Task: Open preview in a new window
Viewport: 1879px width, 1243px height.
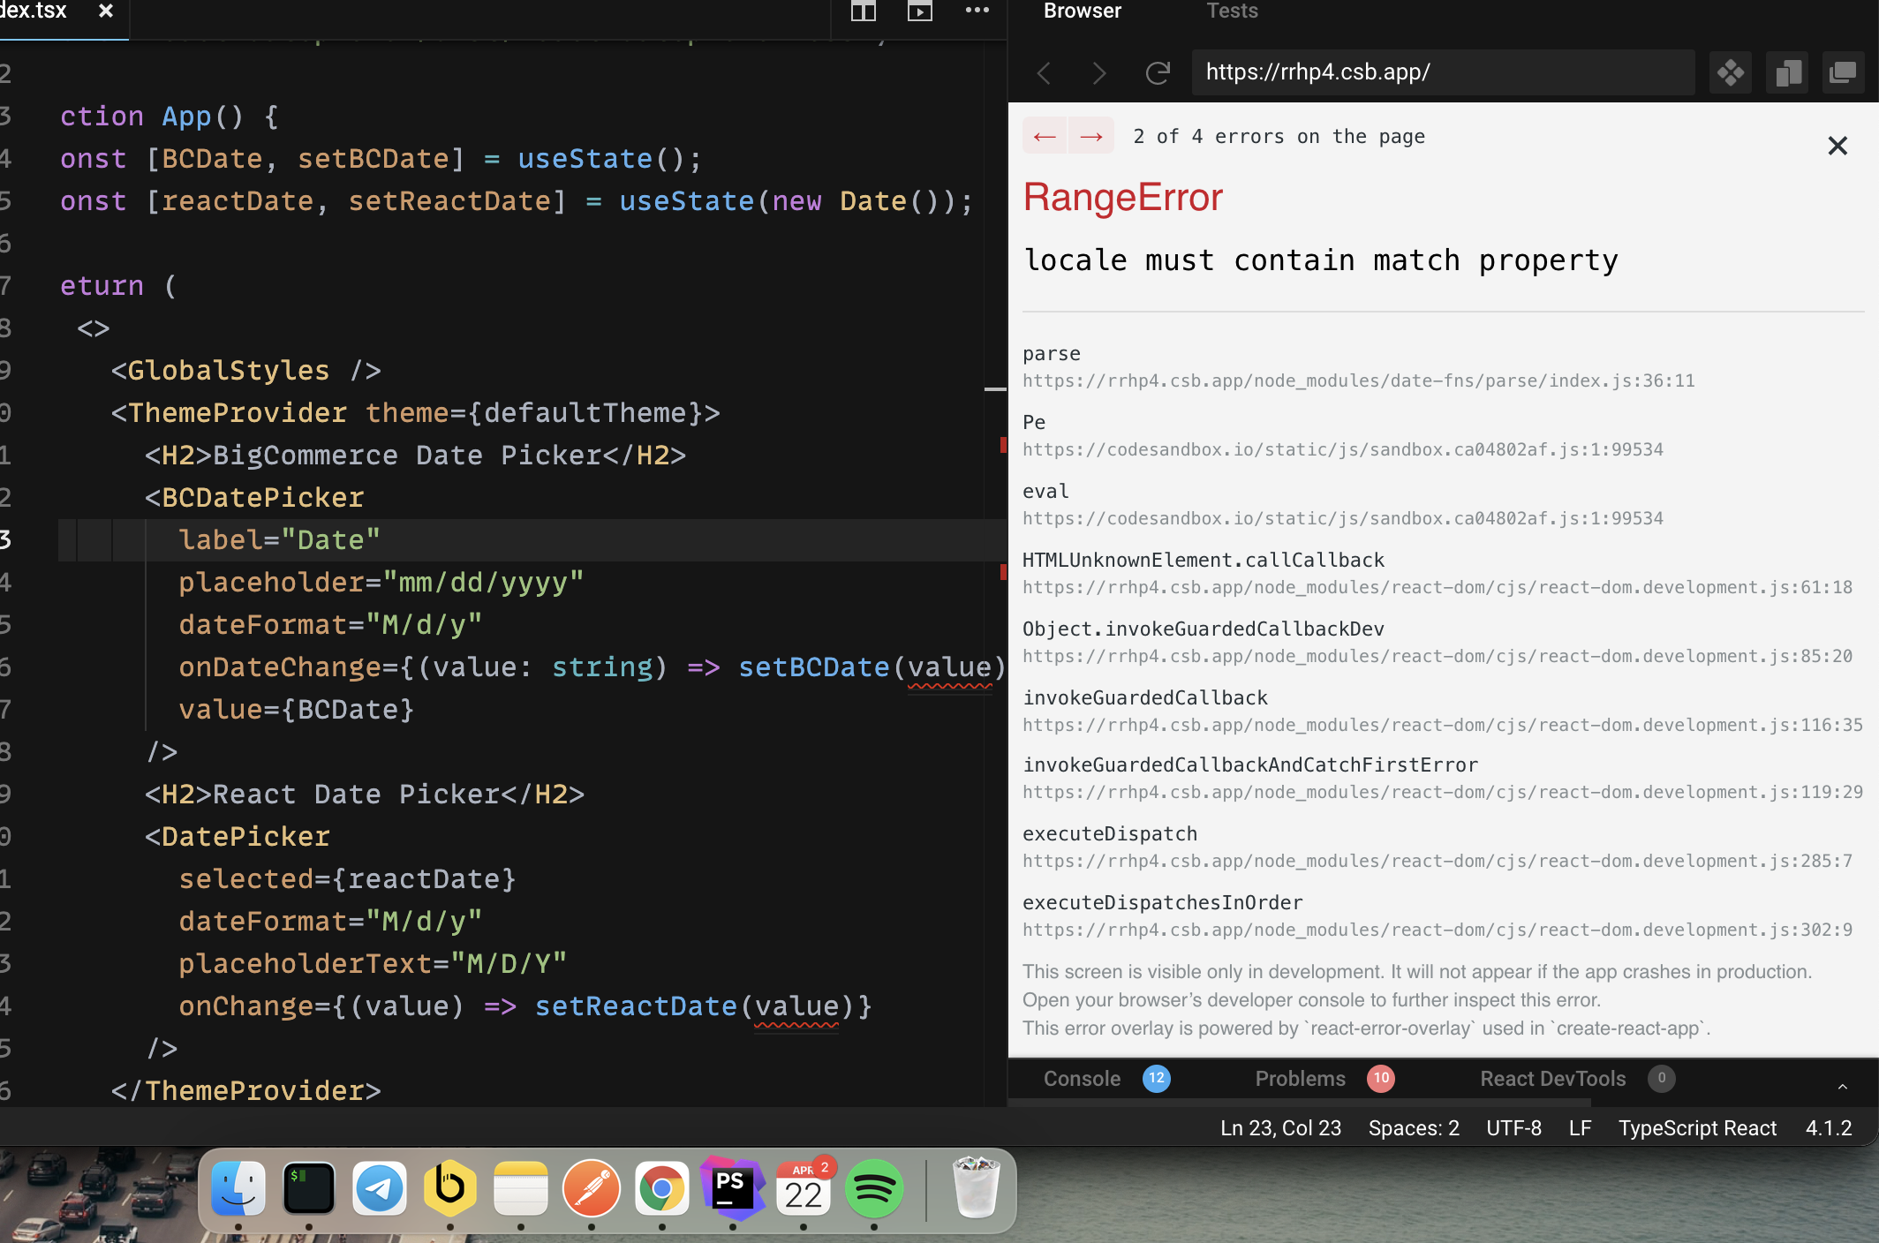Action: [x=1844, y=72]
